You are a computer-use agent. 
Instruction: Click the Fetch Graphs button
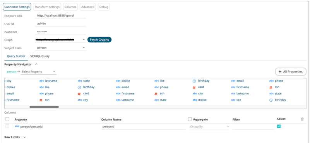coord(99,40)
